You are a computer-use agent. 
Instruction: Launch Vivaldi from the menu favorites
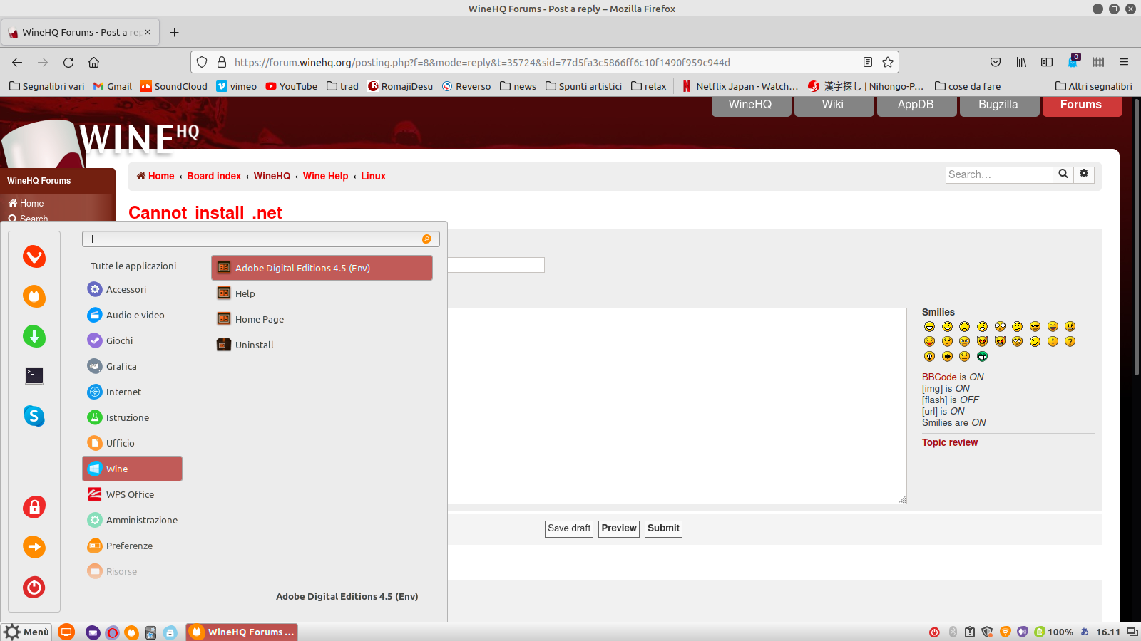pos(34,256)
